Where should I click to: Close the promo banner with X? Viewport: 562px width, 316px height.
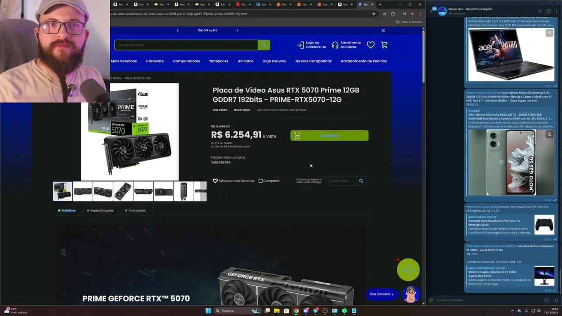tap(383, 30)
